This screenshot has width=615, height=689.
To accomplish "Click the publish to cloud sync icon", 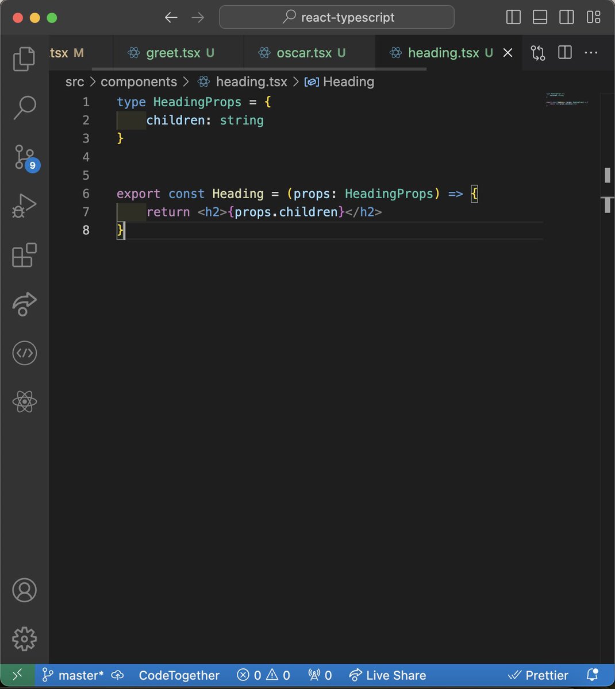I will 118,675.
